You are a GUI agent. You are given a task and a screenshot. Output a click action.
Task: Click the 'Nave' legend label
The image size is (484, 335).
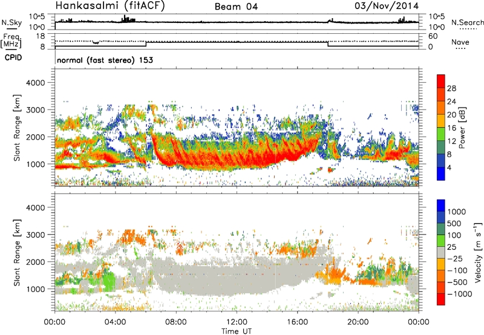tap(460, 42)
